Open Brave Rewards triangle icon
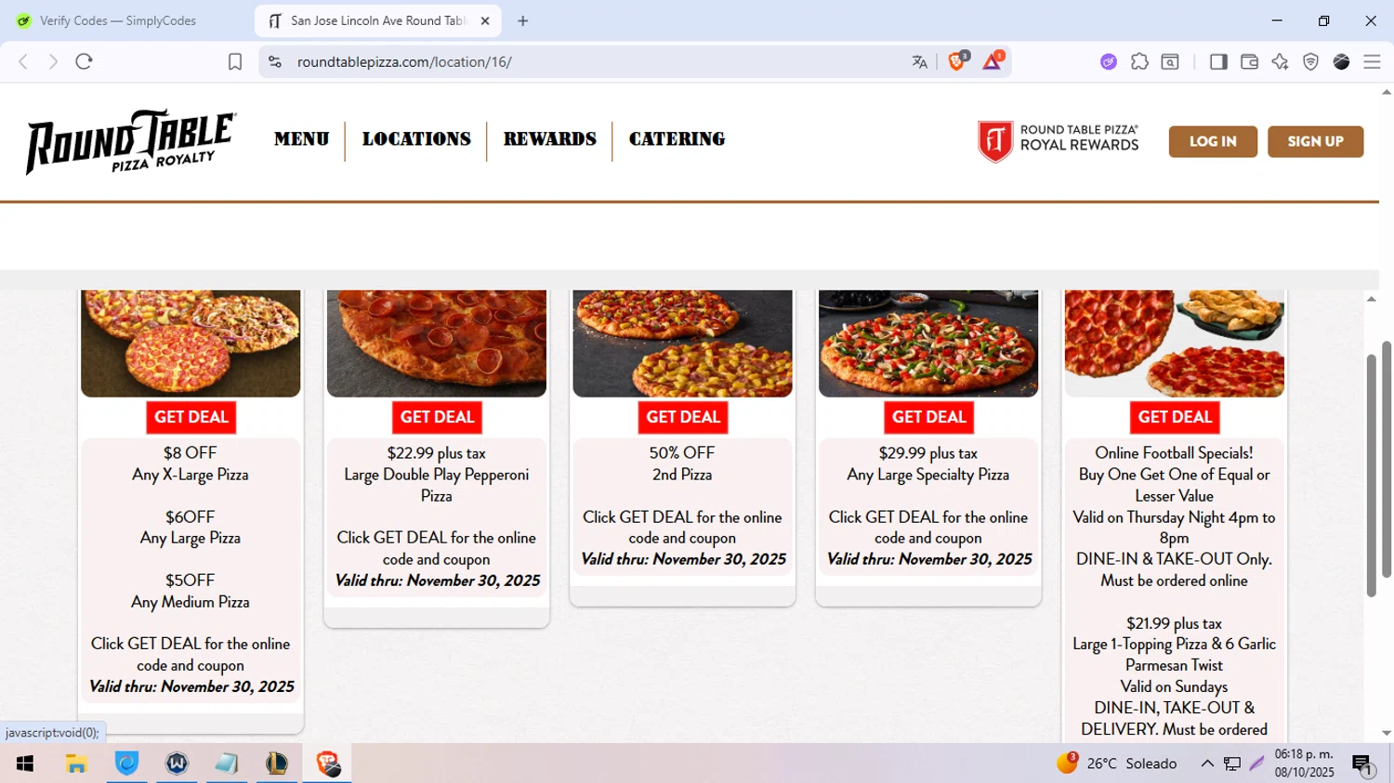 pyautogui.click(x=992, y=61)
